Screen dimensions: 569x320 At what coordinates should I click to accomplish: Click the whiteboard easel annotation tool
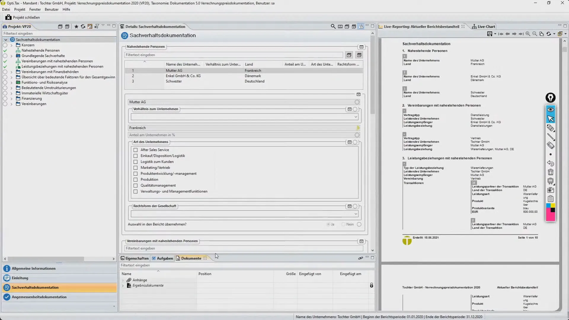tap(551, 181)
